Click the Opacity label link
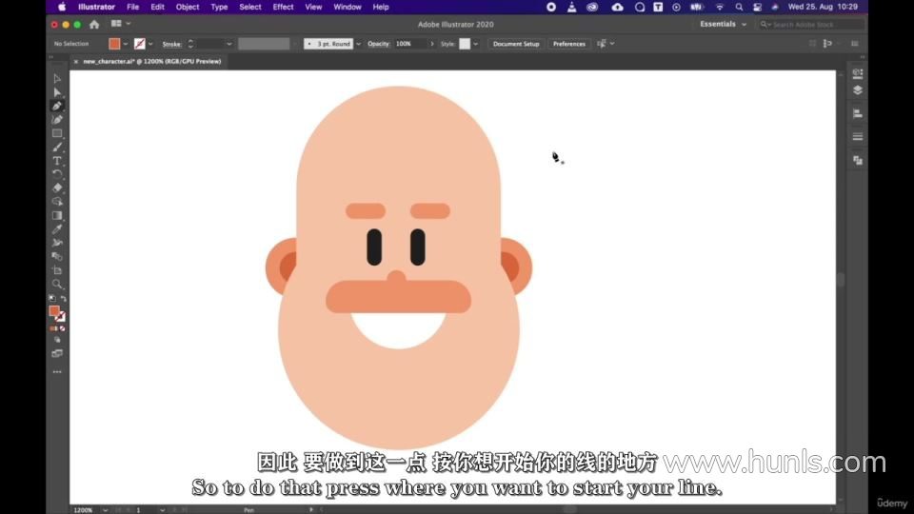This screenshot has width=914, height=514. [378, 44]
